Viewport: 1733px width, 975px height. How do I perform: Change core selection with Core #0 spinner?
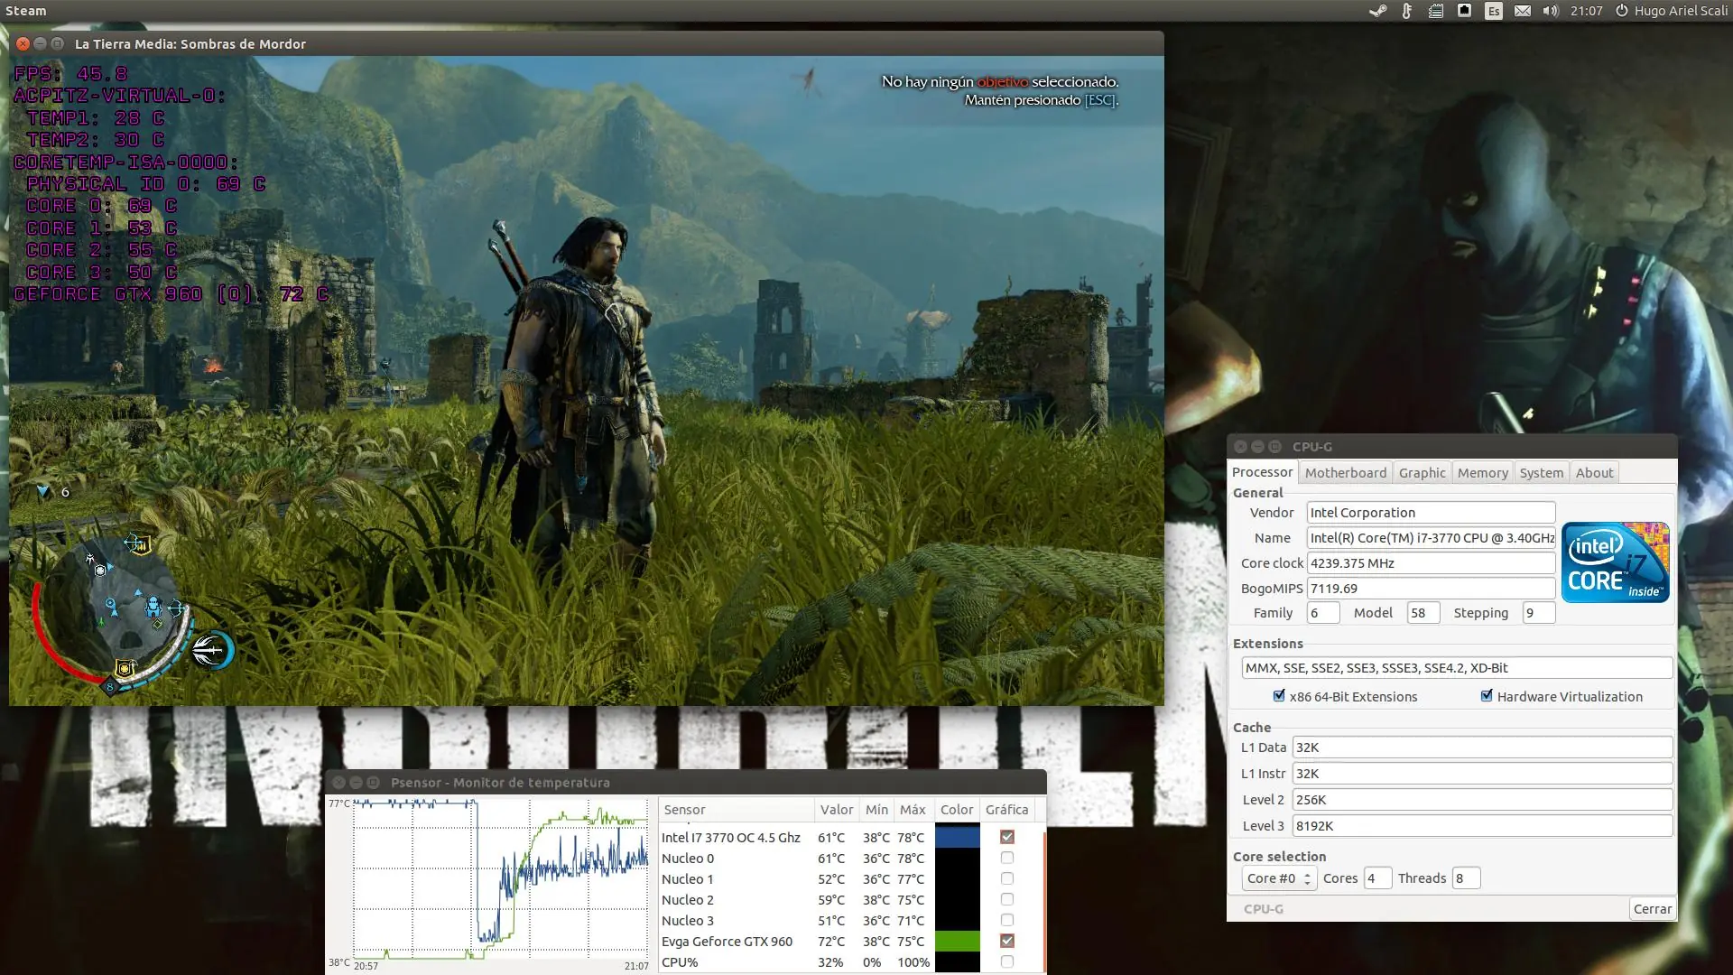click(x=1279, y=877)
